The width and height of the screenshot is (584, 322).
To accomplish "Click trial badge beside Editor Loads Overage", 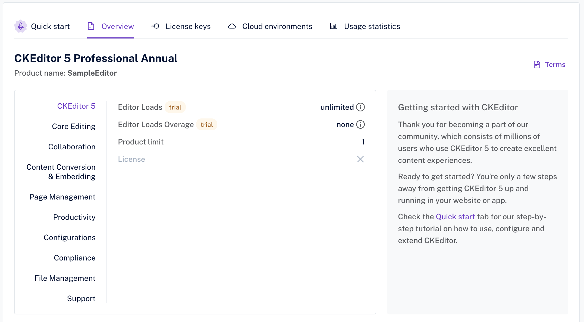I will click(207, 124).
